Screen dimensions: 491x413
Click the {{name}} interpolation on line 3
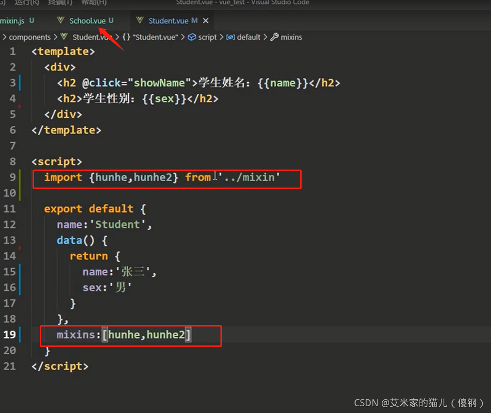pyautogui.click(x=283, y=83)
